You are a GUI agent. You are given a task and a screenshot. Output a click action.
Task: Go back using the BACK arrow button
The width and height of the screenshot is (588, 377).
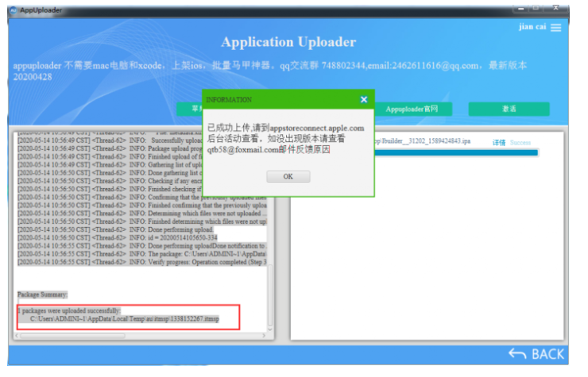[536, 354]
